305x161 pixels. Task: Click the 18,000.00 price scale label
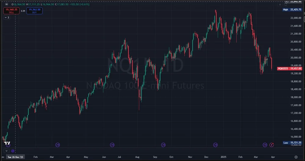296,97
